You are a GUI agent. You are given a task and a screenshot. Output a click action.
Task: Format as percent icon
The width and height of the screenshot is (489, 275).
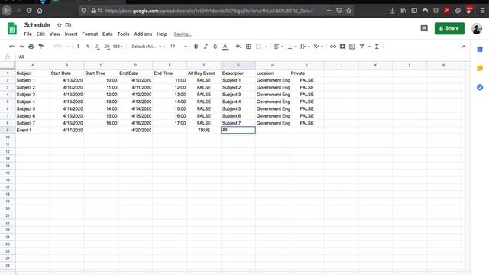[x=88, y=47]
